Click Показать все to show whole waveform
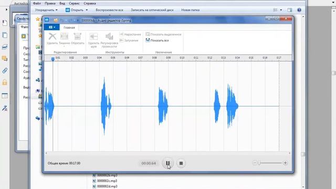Viewport: 336px width, 189px height. tap(157, 40)
